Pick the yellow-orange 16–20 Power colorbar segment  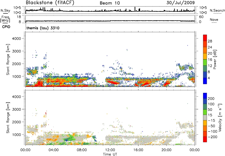(x=205, y=56)
